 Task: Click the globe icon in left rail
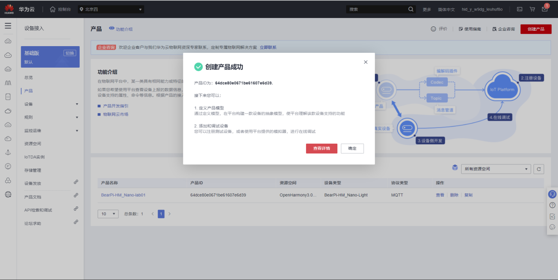click(x=8, y=194)
